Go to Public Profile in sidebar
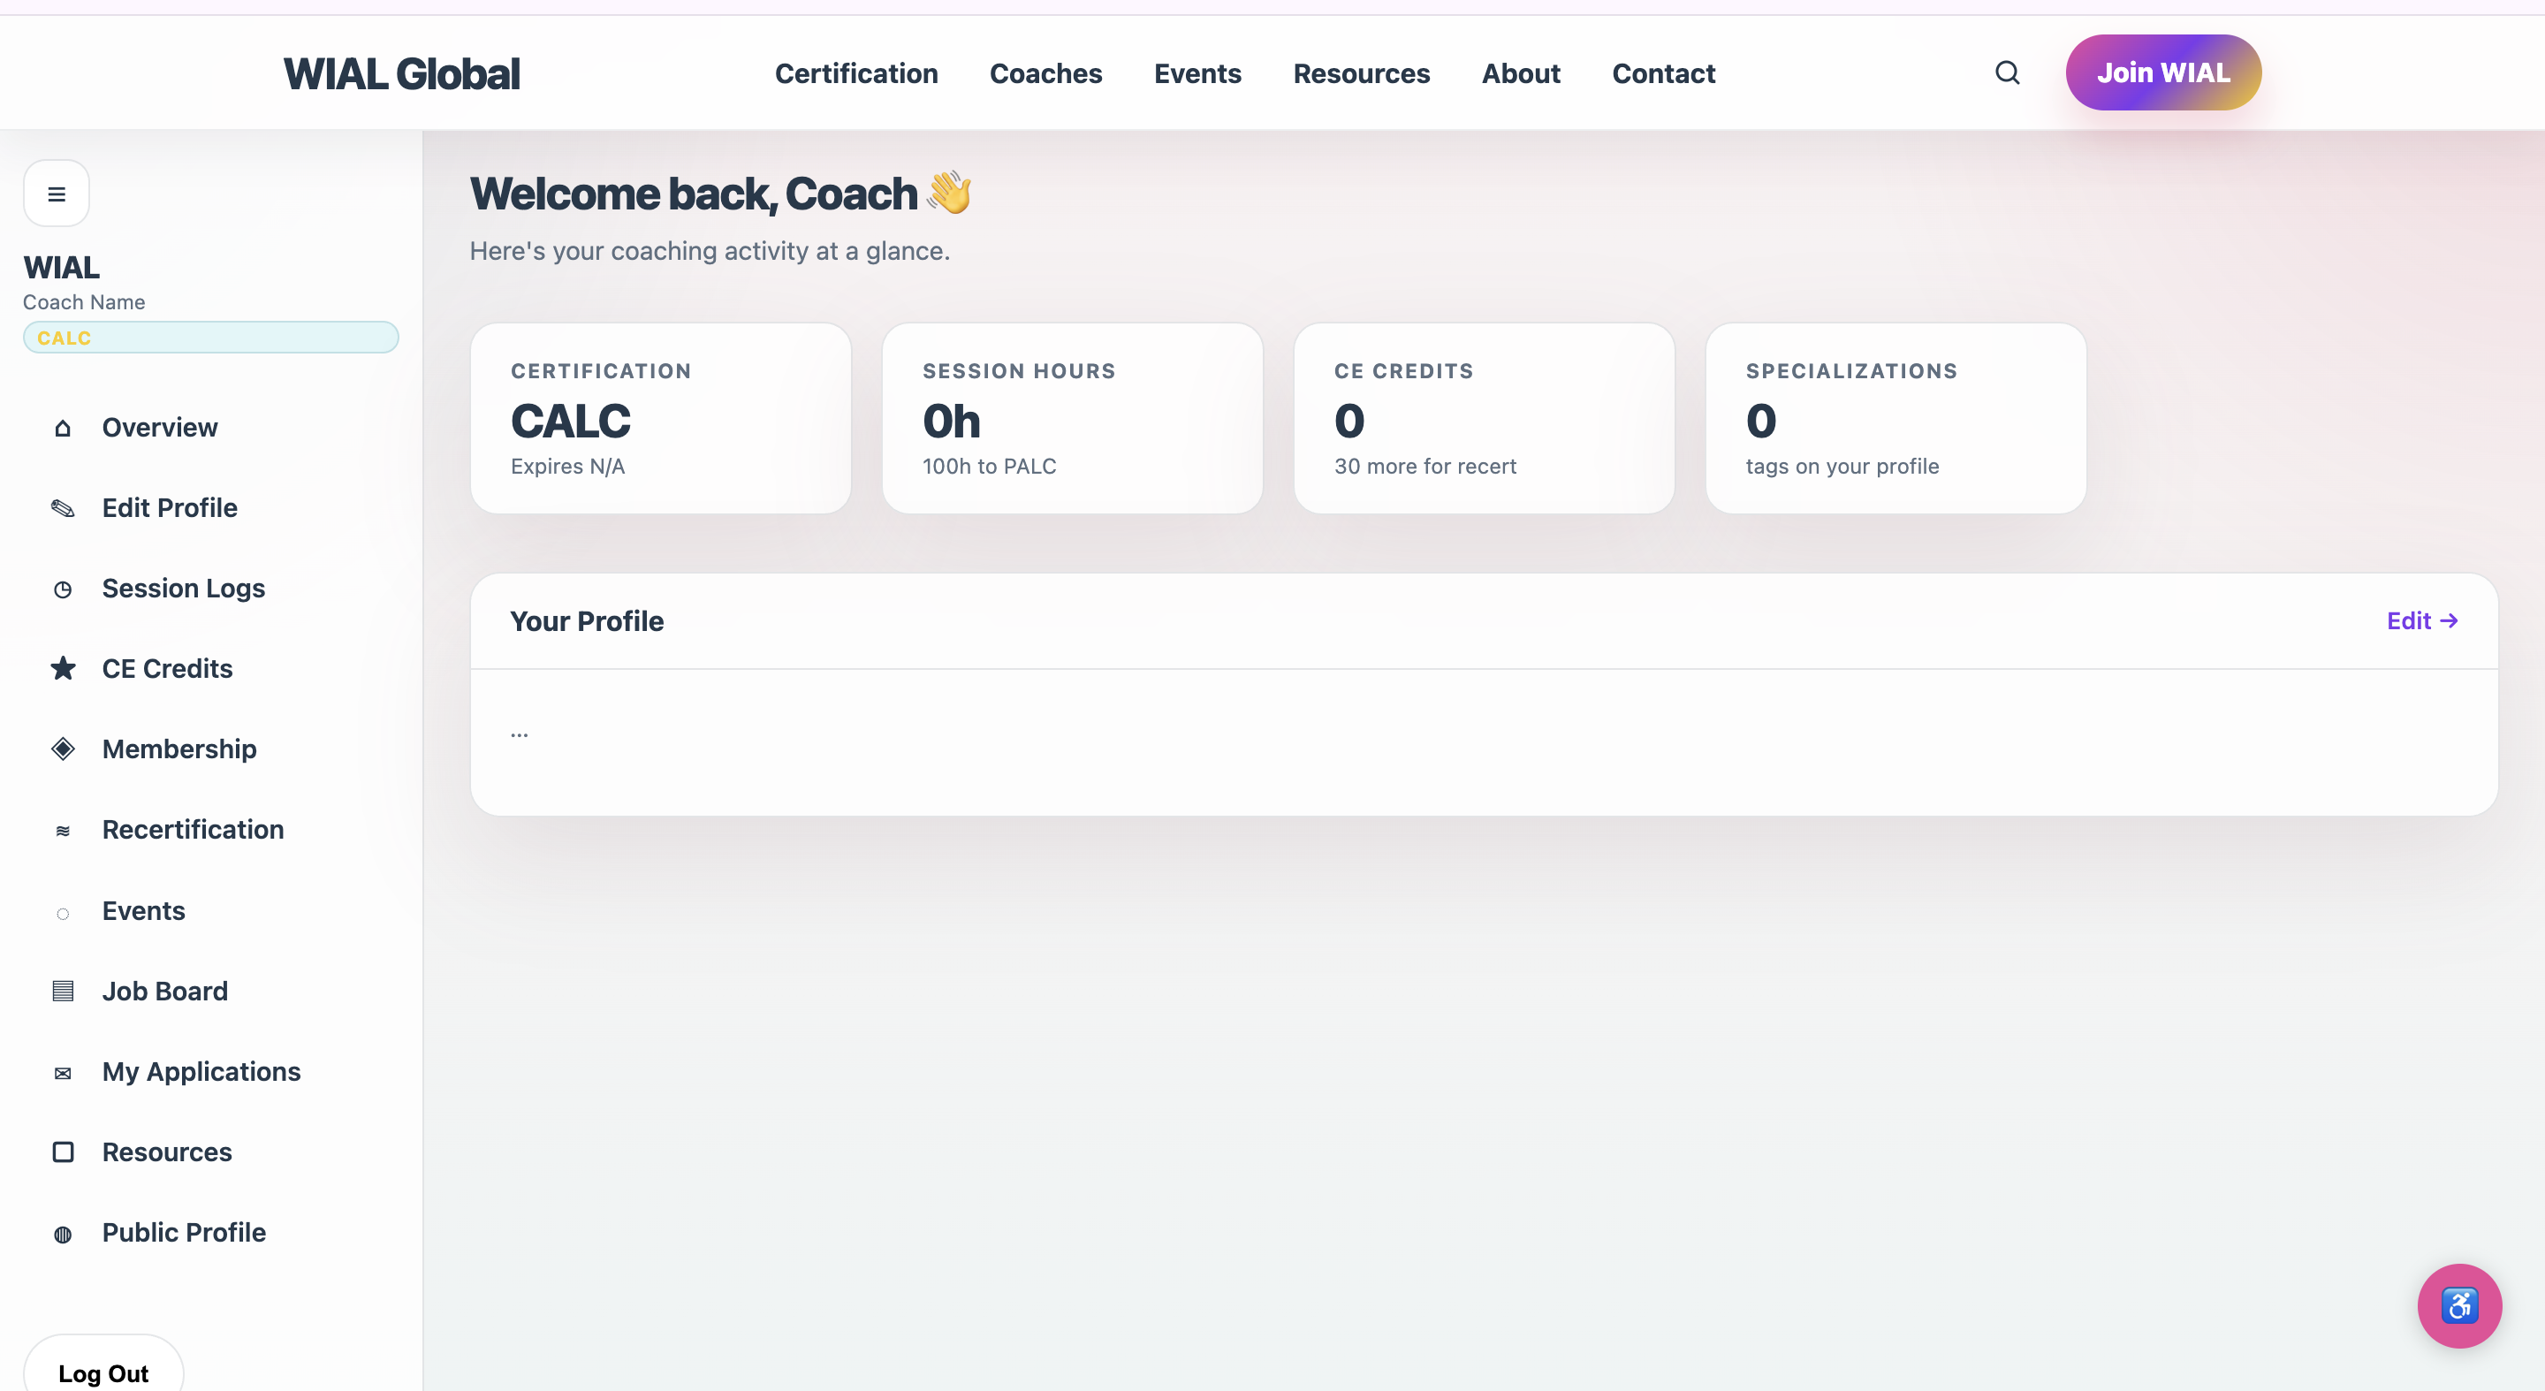 coord(184,1232)
